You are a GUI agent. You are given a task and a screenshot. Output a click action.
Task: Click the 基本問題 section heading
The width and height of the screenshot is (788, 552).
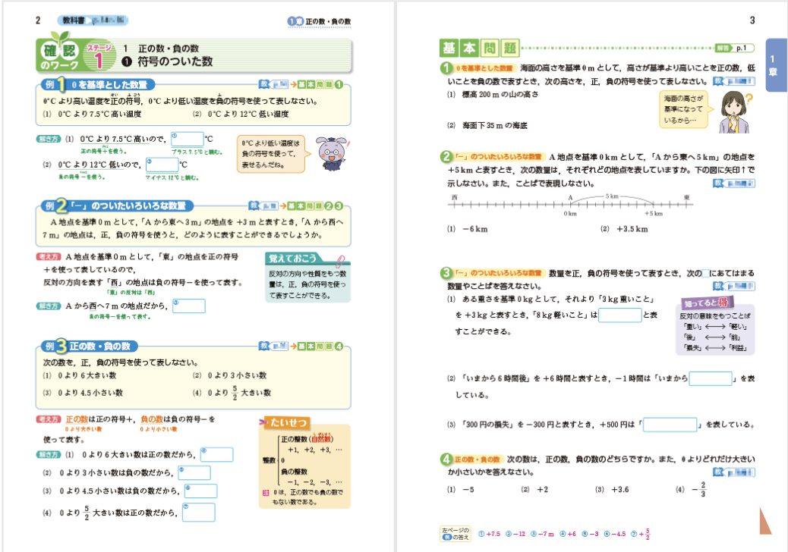[480, 49]
